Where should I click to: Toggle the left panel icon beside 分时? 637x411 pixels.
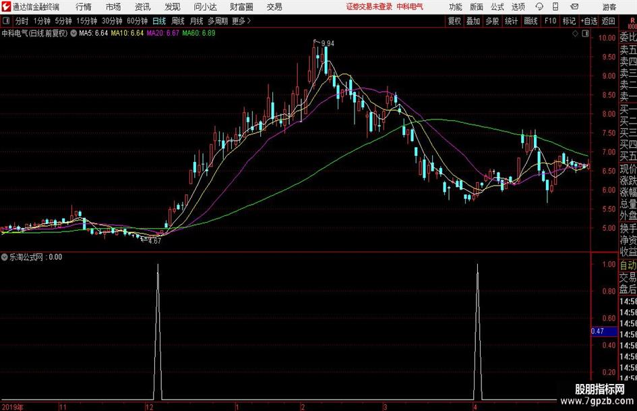coord(5,21)
